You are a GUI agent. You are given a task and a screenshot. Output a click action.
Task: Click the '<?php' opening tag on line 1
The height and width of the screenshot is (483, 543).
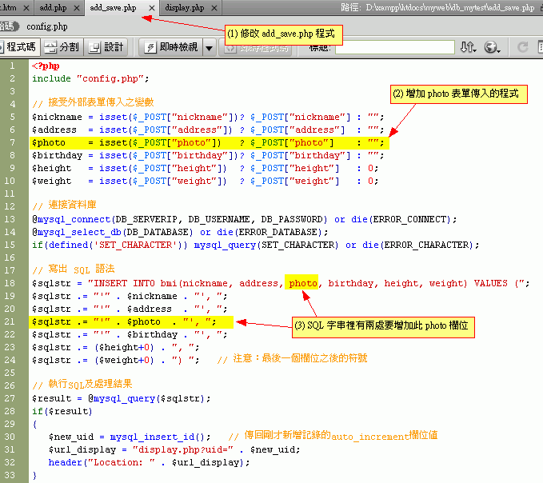[46, 66]
